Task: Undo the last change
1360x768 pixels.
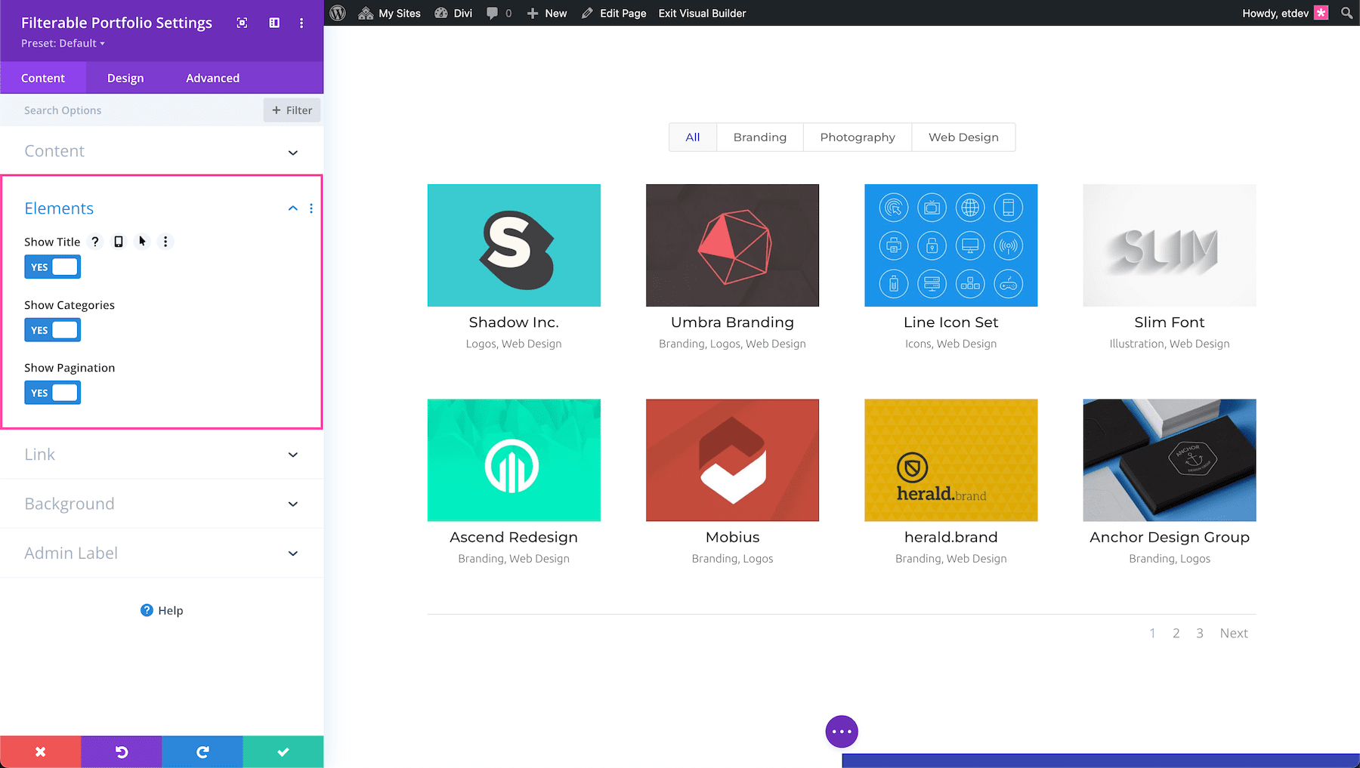Action: tap(121, 751)
